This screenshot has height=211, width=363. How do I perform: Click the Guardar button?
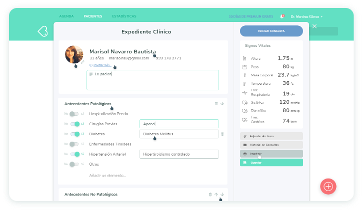271,163
